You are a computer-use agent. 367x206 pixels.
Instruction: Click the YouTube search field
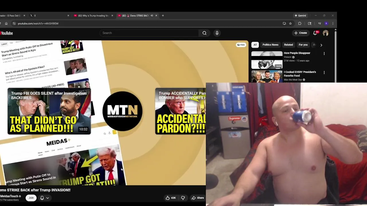click(149, 33)
